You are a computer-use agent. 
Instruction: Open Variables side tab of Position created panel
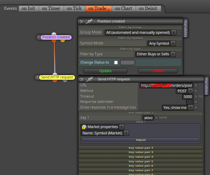185,28
